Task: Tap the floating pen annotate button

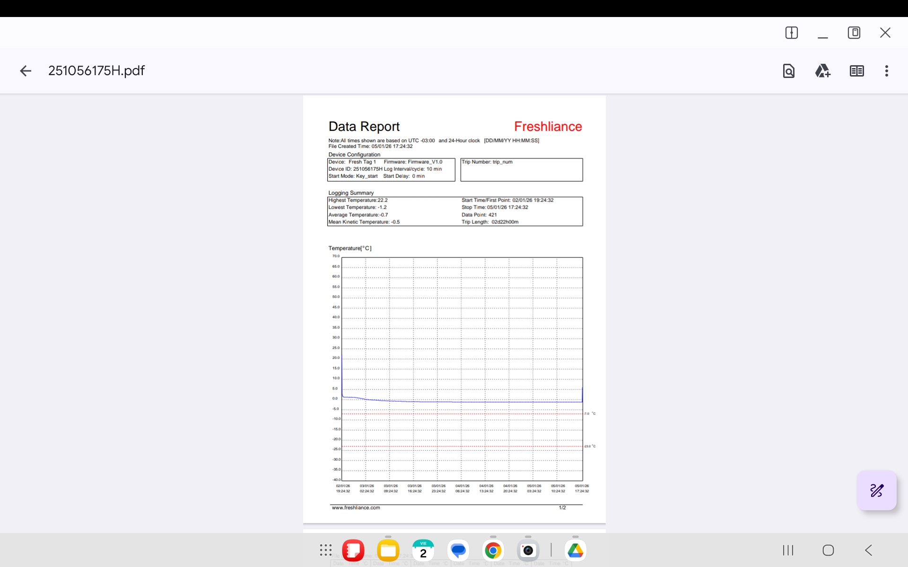Action: (876, 490)
